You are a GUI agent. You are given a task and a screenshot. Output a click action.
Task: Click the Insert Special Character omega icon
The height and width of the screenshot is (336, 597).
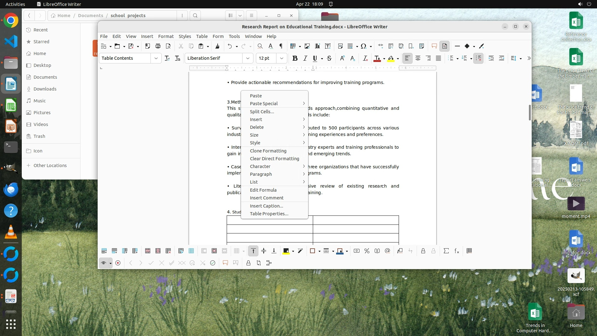[363, 46]
